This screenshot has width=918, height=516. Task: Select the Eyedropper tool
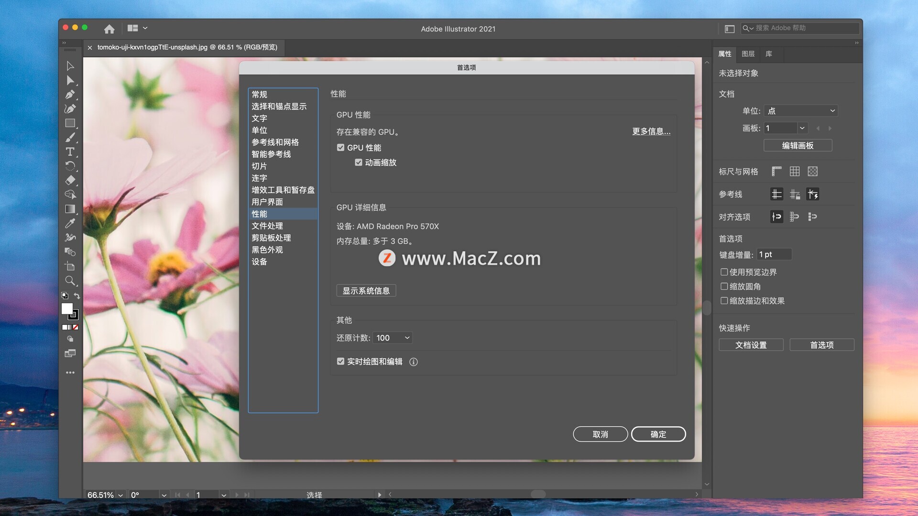point(70,223)
